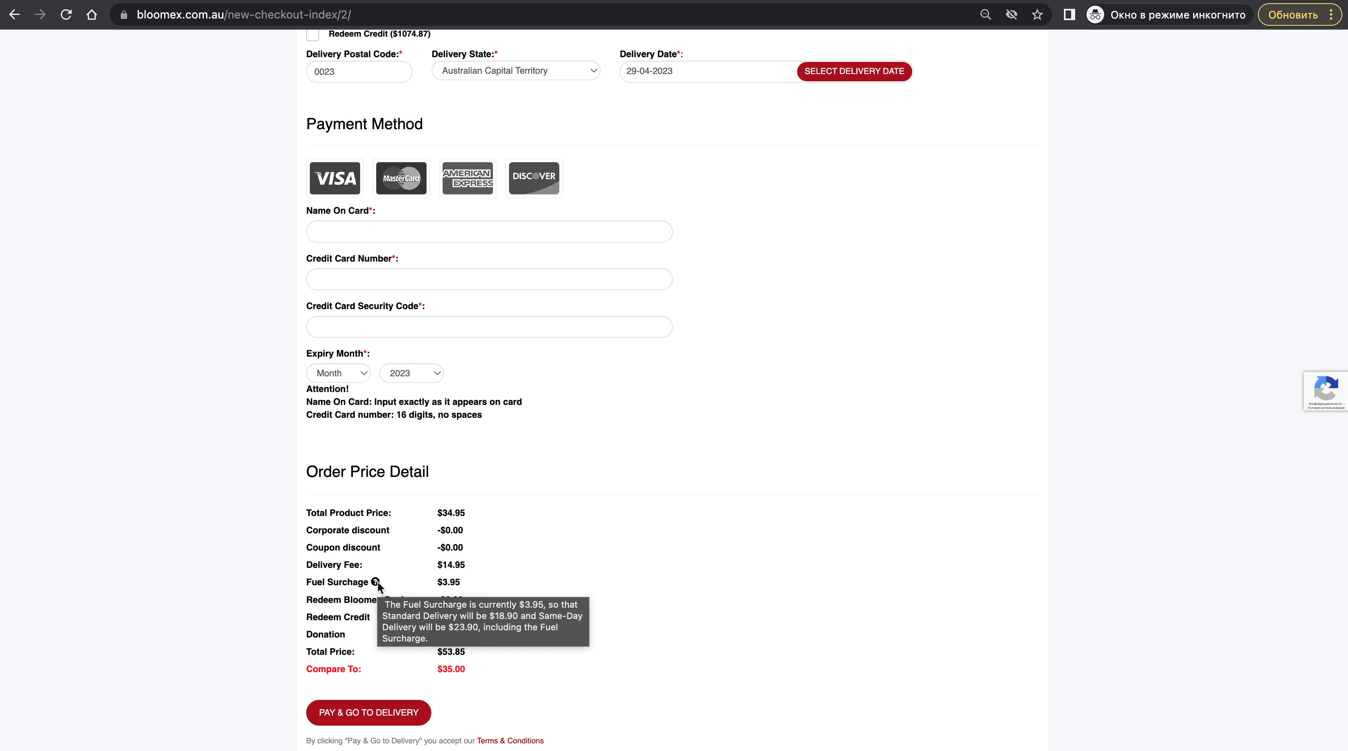Click Pay & Go To Delivery button

click(x=369, y=712)
